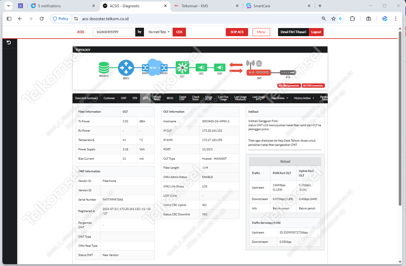Screen dimensions: 406x266
Task: Open SOP ACS button
Action: click(x=237, y=32)
